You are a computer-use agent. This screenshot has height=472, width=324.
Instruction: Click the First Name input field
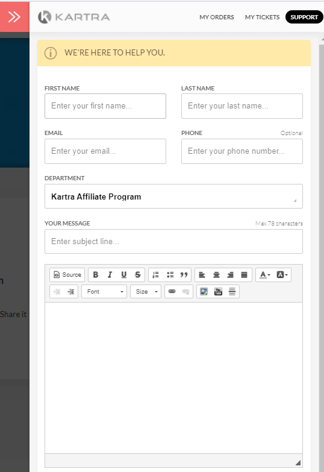point(105,106)
